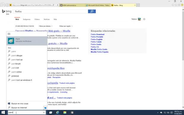Screen dimensions: 184x115
Task: Click the browser Home icon
Action: pyautogui.click(x=173, y=5)
